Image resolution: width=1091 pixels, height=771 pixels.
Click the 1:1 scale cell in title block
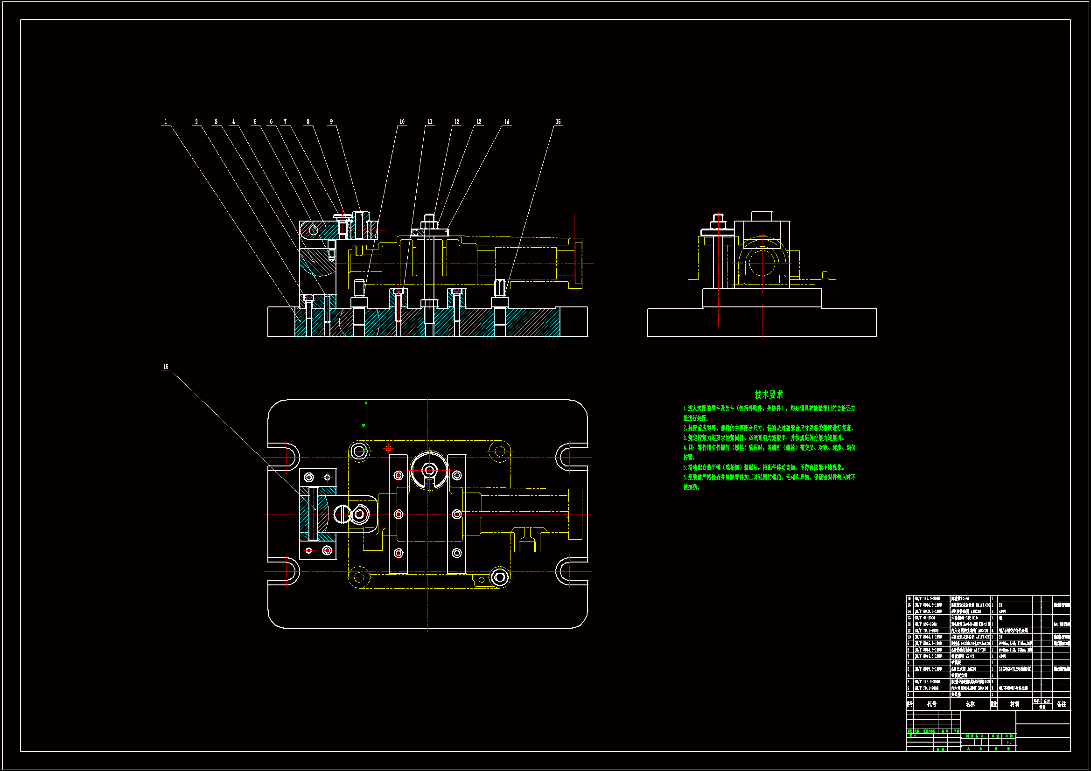pos(1009,743)
